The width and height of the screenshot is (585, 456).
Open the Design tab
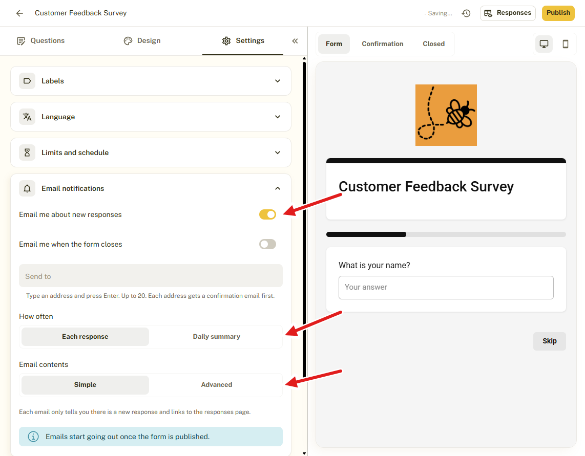pos(142,40)
